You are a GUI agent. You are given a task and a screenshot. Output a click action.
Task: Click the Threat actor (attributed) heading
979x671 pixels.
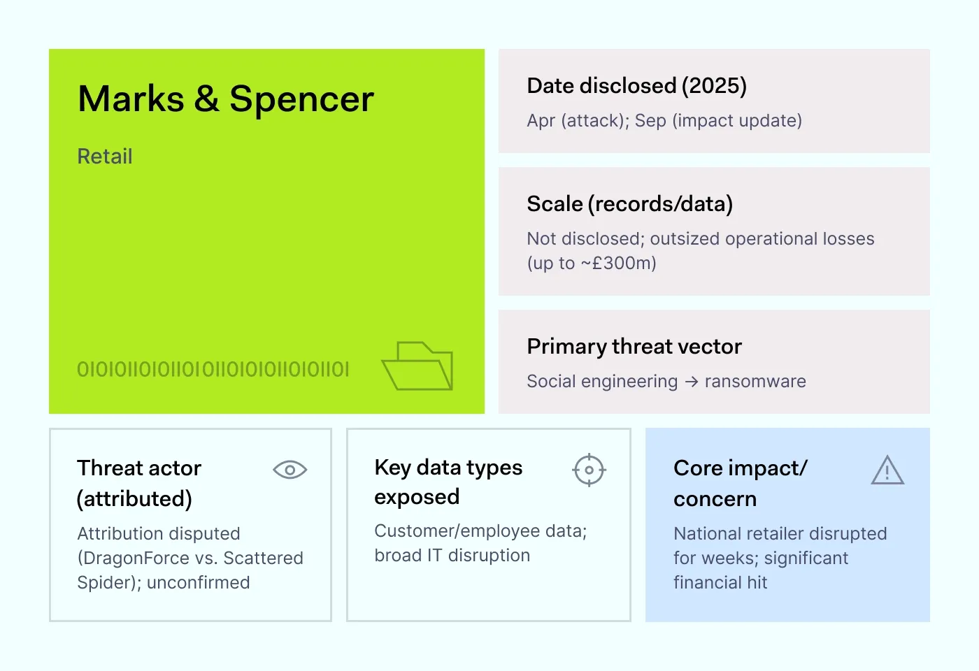pos(139,482)
